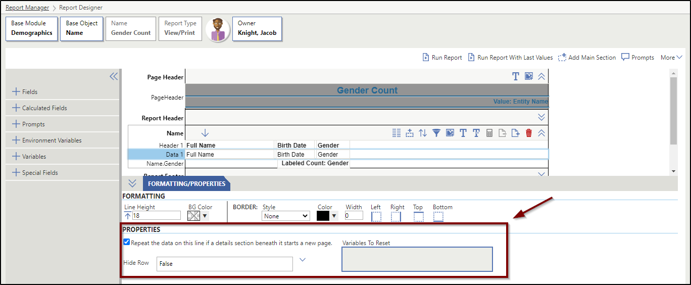Click the red trash delete icon

point(529,133)
